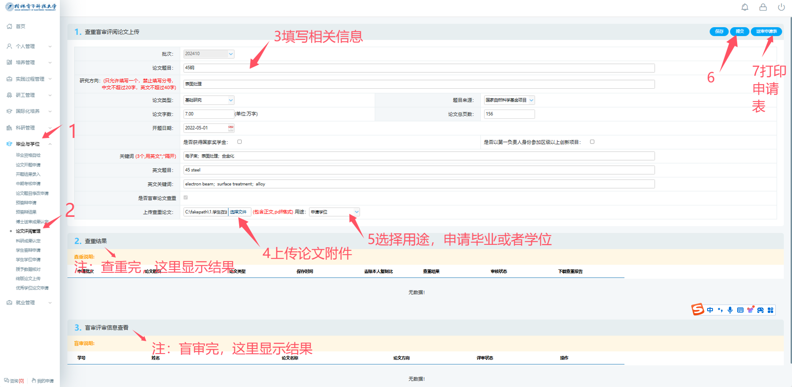Viewport: 792px width, 387px height.
Task: Click the Sogou toolbox grid icon
Action: (770, 310)
